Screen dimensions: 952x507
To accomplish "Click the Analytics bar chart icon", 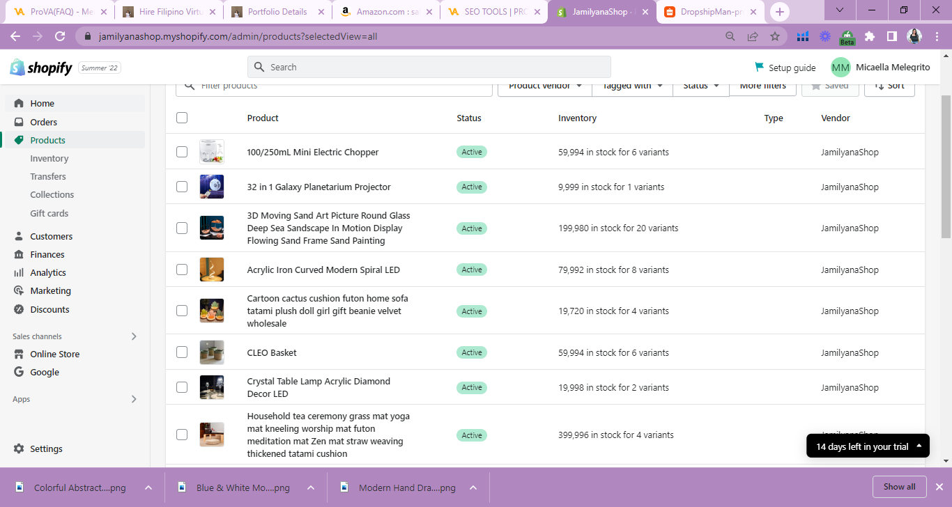I will 19,272.
